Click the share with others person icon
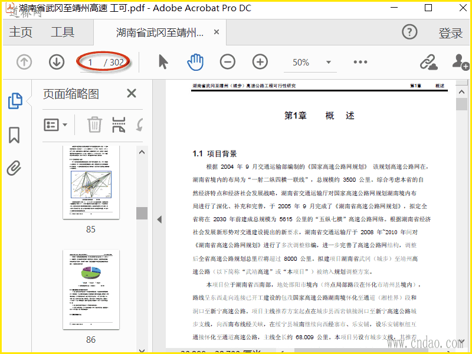Screen dimensions: 472x354 [461, 62]
